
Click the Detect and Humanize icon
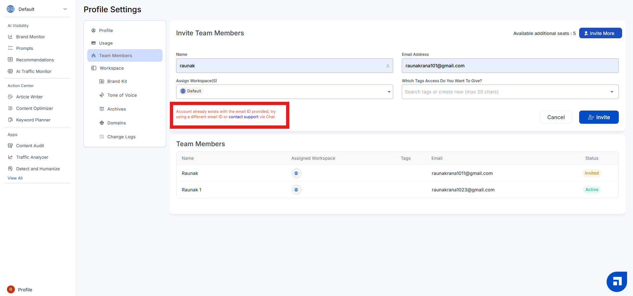[x=10, y=169]
